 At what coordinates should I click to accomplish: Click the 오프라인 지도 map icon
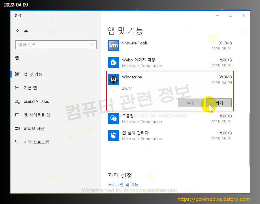pos(17,101)
